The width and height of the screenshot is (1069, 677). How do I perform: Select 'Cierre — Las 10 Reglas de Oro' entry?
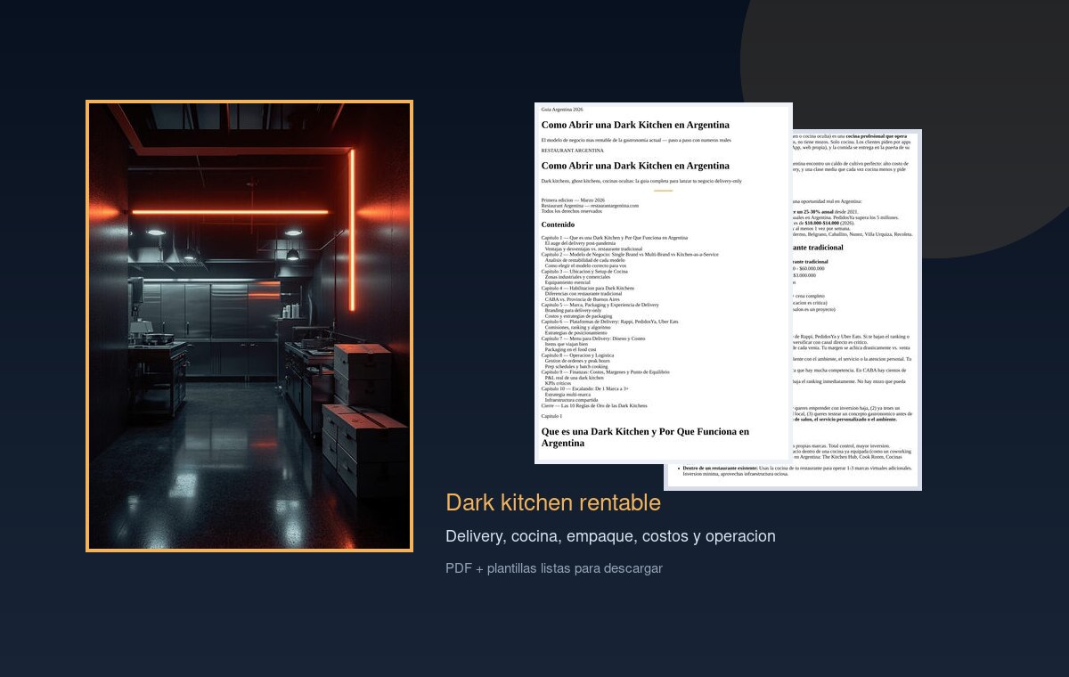pyautogui.click(x=594, y=405)
